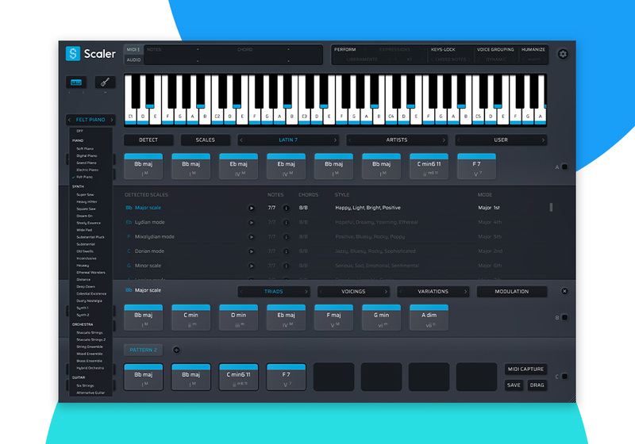Click the DRAG button

tap(537, 385)
